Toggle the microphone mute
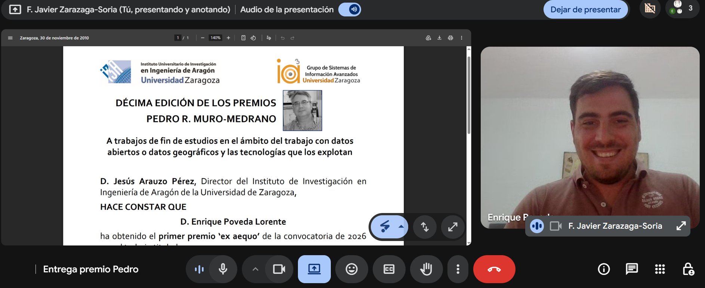 coord(223,269)
